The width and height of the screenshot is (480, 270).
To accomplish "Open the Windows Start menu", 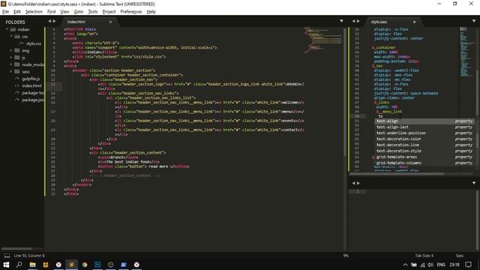I will [x=6, y=265].
